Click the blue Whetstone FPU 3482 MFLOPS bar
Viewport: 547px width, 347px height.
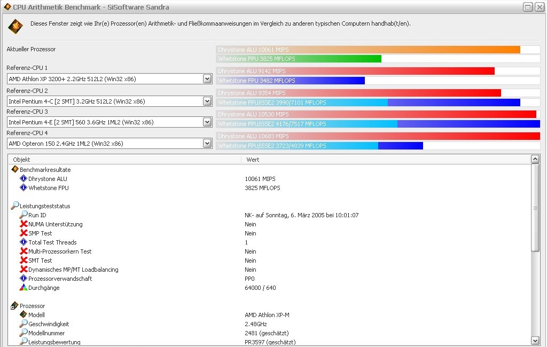tap(291, 81)
